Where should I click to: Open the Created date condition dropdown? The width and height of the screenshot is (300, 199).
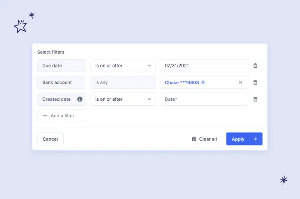(123, 99)
